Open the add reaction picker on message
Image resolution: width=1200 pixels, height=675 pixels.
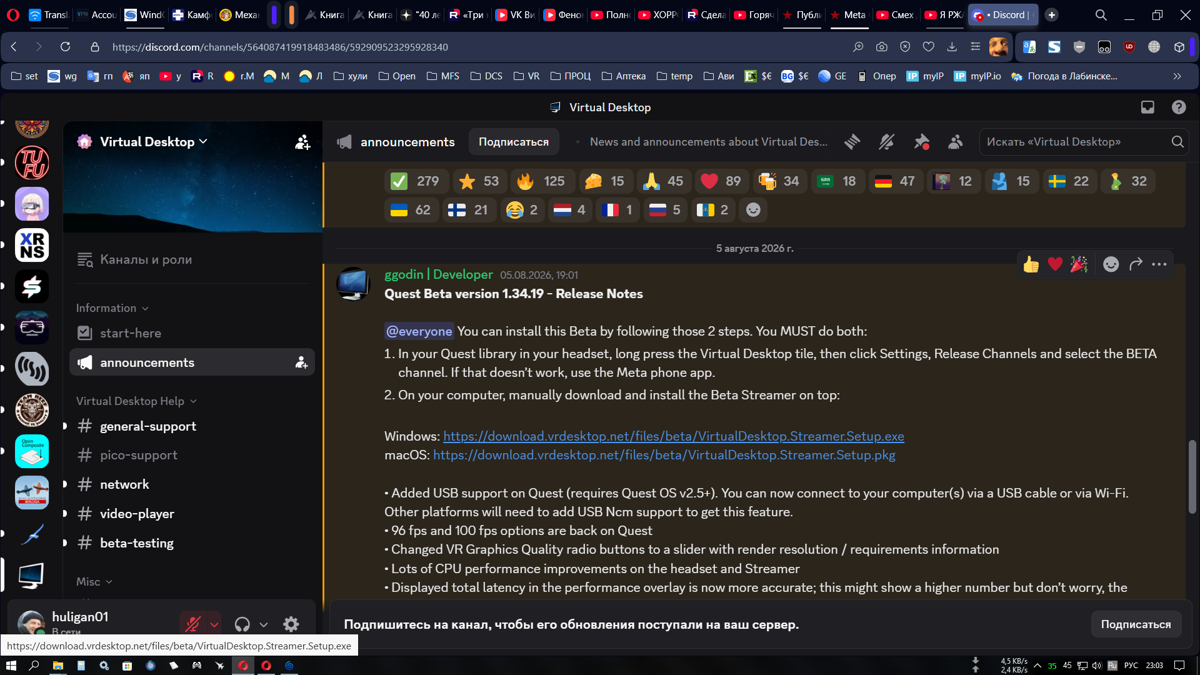1111,264
